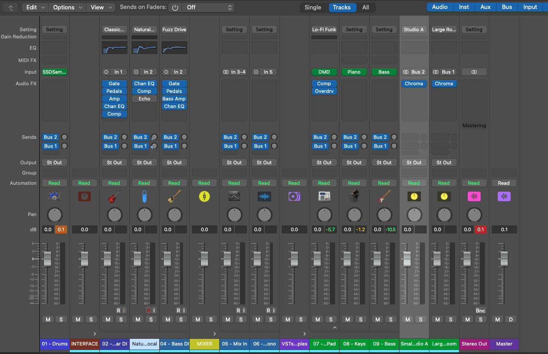
Task: Click the up-arrow back icon in toolbar
Action: 10,7
